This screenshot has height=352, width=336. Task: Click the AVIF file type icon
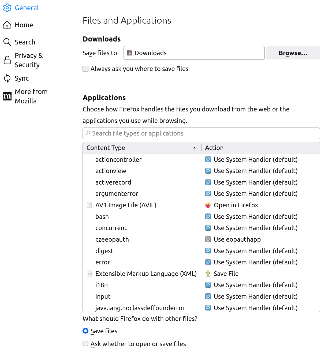(x=89, y=205)
